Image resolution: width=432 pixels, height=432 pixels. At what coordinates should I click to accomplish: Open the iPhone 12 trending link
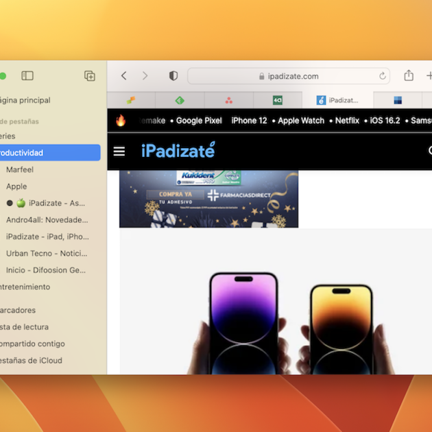249,121
